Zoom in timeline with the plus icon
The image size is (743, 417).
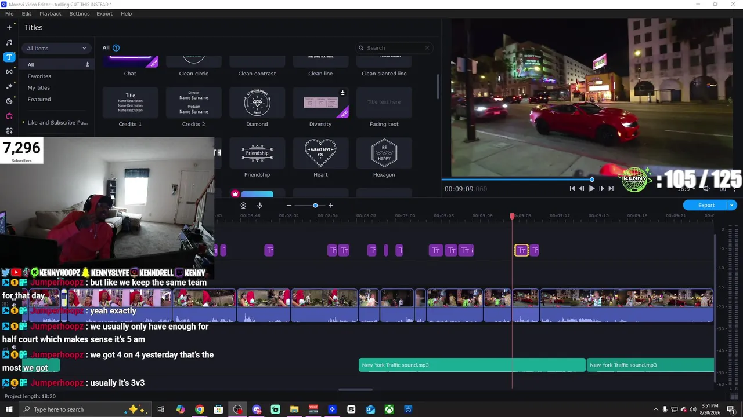click(x=331, y=205)
